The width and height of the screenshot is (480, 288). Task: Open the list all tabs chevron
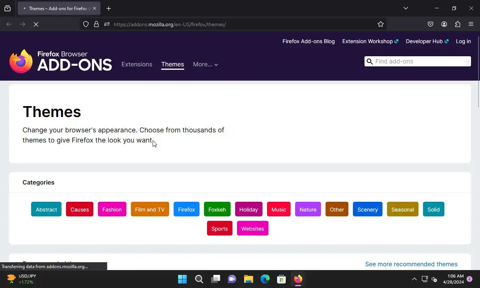click(x=406, y=8)
